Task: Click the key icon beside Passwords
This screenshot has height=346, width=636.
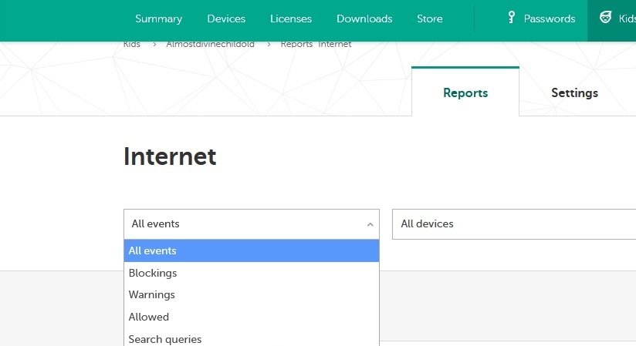Action: (x=511, y=17)
